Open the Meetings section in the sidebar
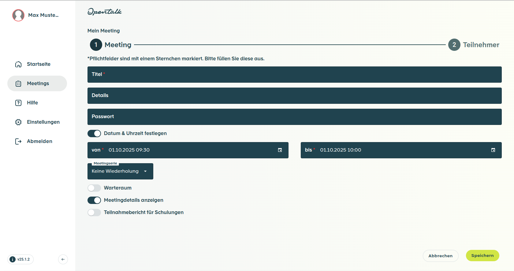This screenshot has width=514, height=271. (x=37, y=84)
